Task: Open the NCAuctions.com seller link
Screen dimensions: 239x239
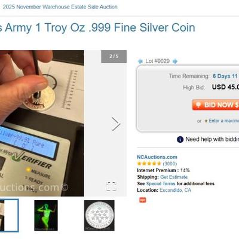Action: (157, 157)
